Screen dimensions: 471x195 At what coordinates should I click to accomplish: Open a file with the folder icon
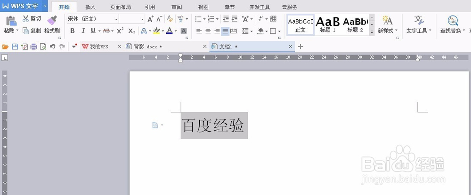pyautogui.click(x=5, y=47)
